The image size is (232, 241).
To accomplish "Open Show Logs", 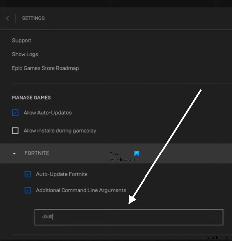I will 25,54.
